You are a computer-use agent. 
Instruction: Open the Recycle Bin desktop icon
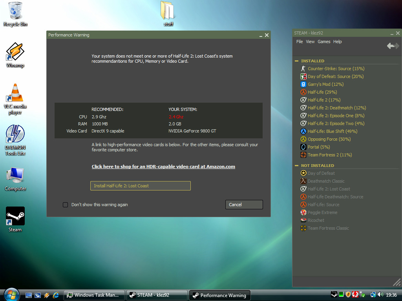(x=15, y=14)
